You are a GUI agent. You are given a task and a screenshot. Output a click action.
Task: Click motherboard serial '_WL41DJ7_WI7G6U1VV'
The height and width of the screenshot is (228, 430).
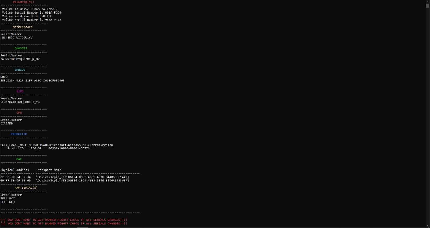pyautogui.click(x=16, y=38)
